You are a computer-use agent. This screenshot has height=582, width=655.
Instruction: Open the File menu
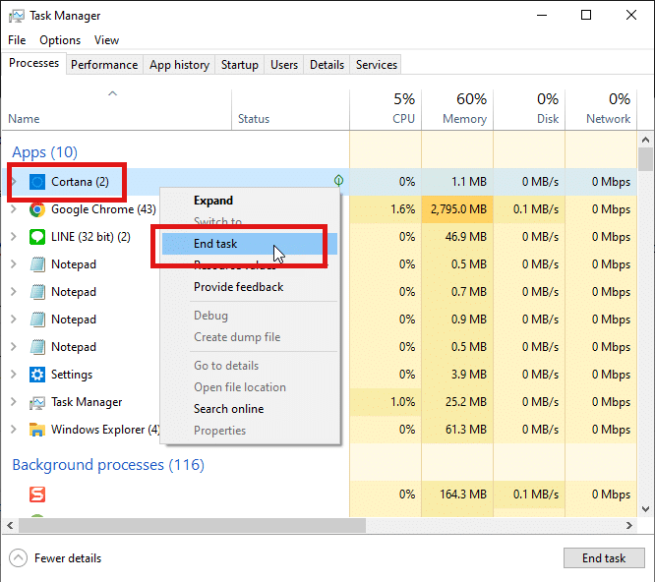point(17,40)
